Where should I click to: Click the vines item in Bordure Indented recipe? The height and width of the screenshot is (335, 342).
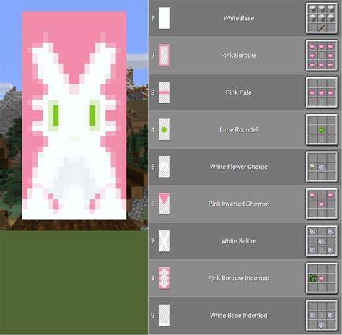[x=312, y=279]
